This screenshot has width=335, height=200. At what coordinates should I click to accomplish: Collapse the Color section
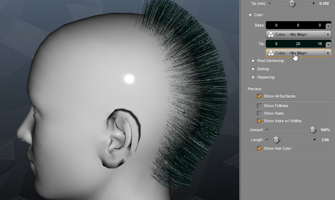click(x=250, y=15)
